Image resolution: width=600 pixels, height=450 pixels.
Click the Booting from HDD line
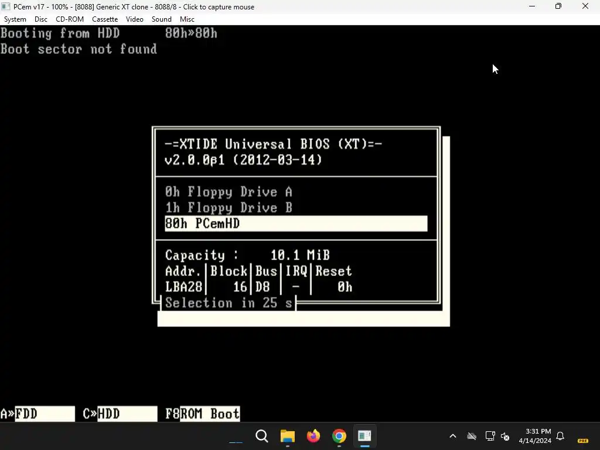point(108,33)
